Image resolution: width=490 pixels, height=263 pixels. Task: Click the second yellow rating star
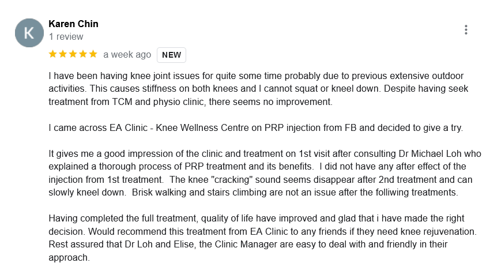coord(63,55)
